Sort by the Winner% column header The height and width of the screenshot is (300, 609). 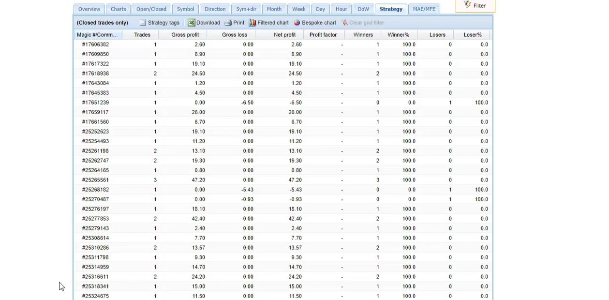398,35
